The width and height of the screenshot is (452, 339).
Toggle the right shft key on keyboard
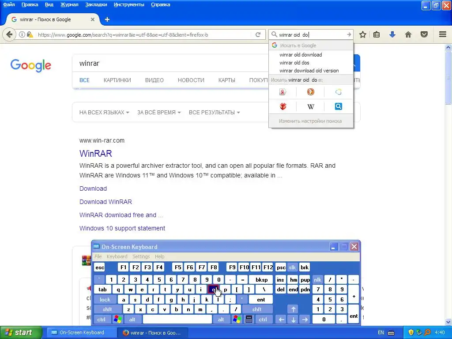(257, 309)
